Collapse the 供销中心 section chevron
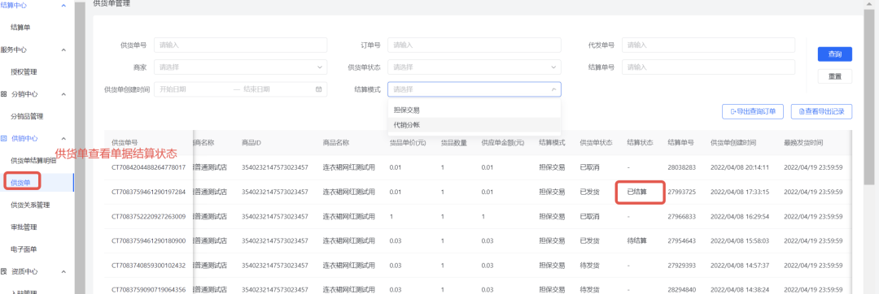The image size is (879, 294). tap(63, 138)
